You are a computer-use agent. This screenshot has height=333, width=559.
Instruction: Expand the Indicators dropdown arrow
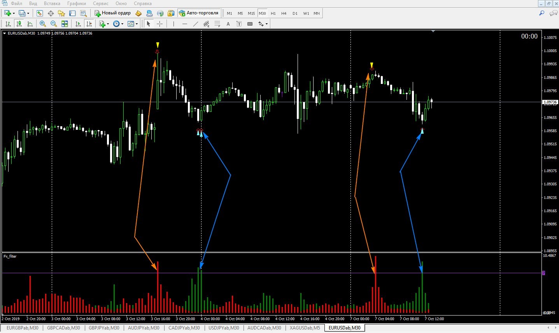point(108,24)
